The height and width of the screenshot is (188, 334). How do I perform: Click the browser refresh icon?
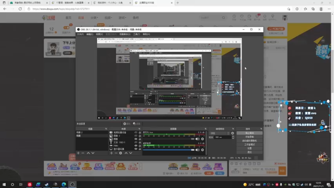[20, 9]
